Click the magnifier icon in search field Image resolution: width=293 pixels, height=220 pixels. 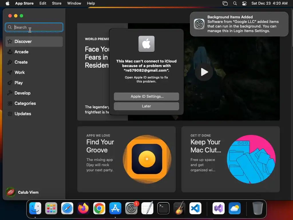pyautogui.click(x=10, y=27)
